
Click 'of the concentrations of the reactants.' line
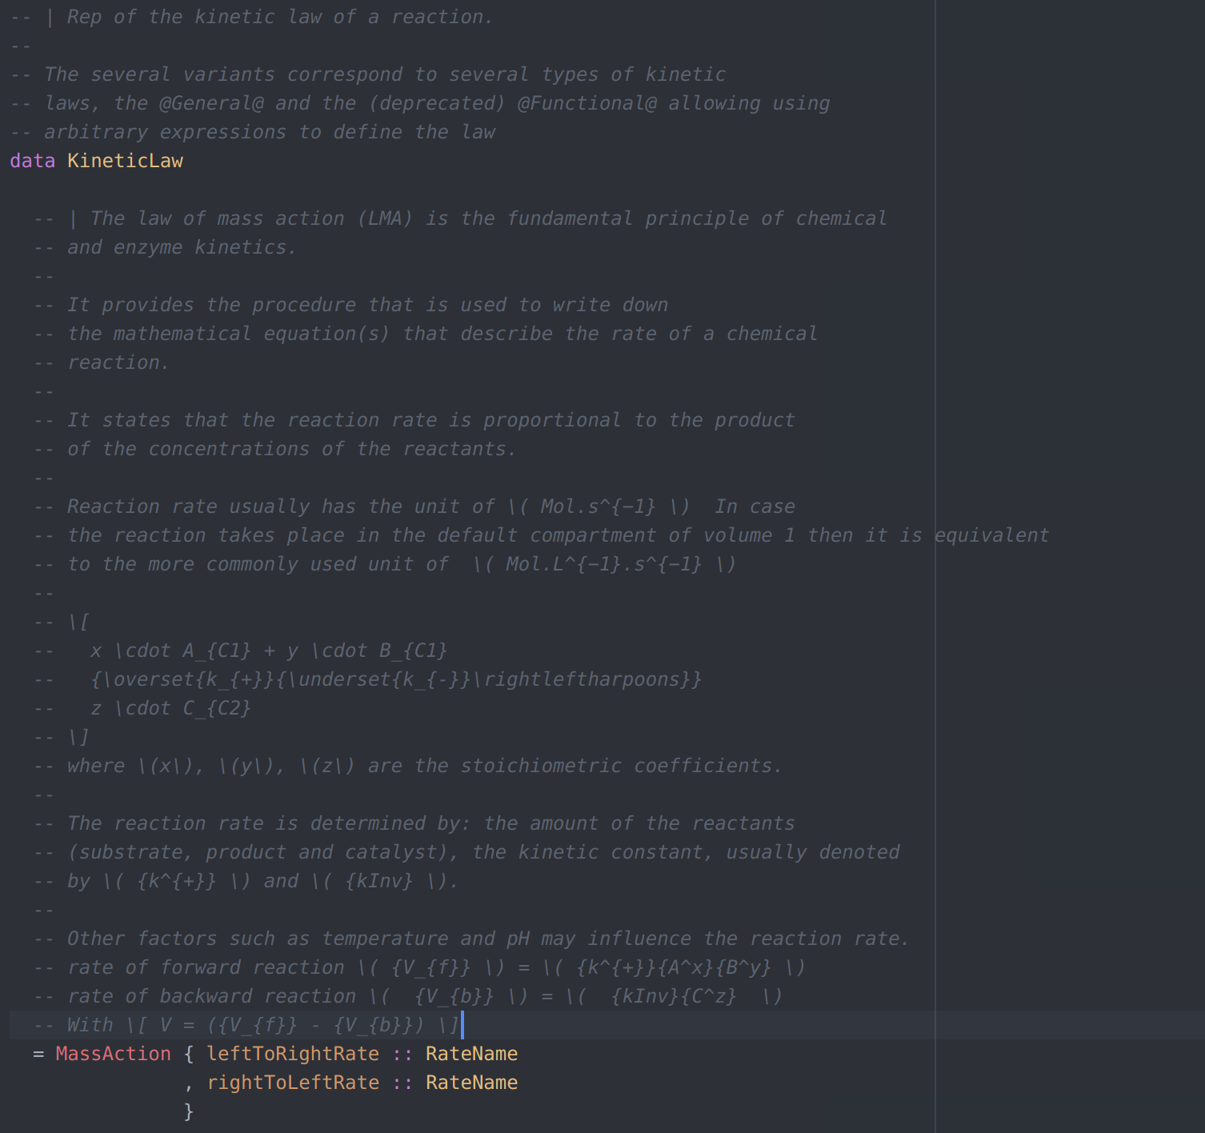coord(292,449)
